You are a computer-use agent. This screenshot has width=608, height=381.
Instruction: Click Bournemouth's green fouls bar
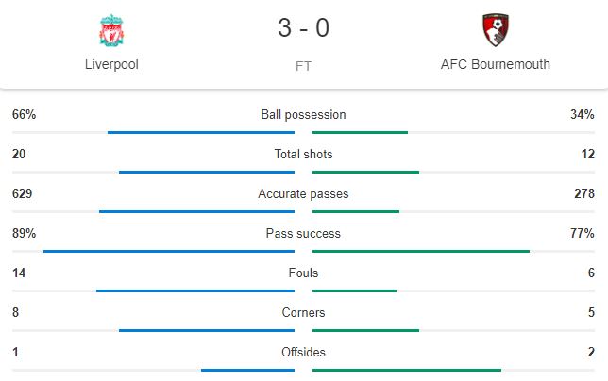click(x=354, y=290)
